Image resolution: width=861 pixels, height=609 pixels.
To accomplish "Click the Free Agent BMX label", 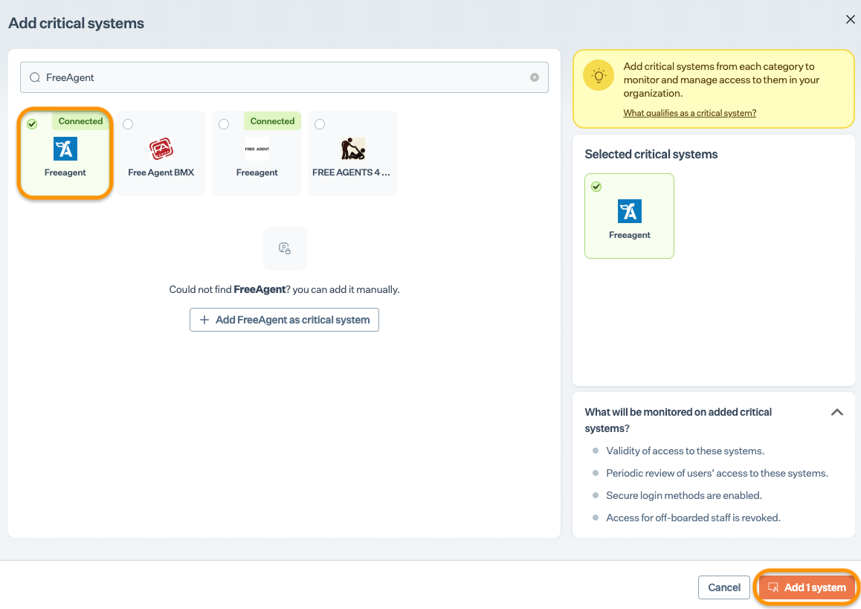I will pos(161,173).
